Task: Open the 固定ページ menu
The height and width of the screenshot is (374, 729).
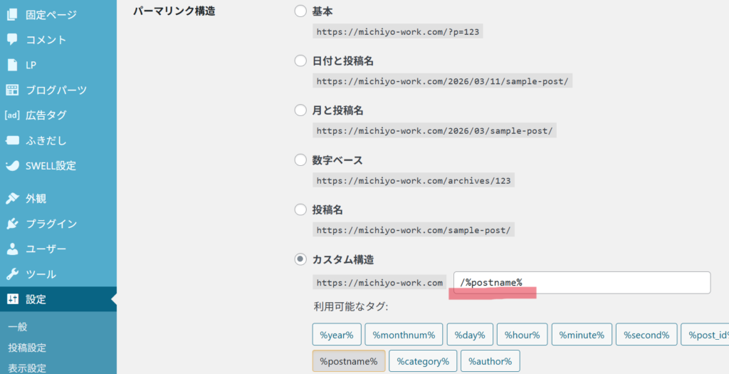Action: [x=58, y=14]
